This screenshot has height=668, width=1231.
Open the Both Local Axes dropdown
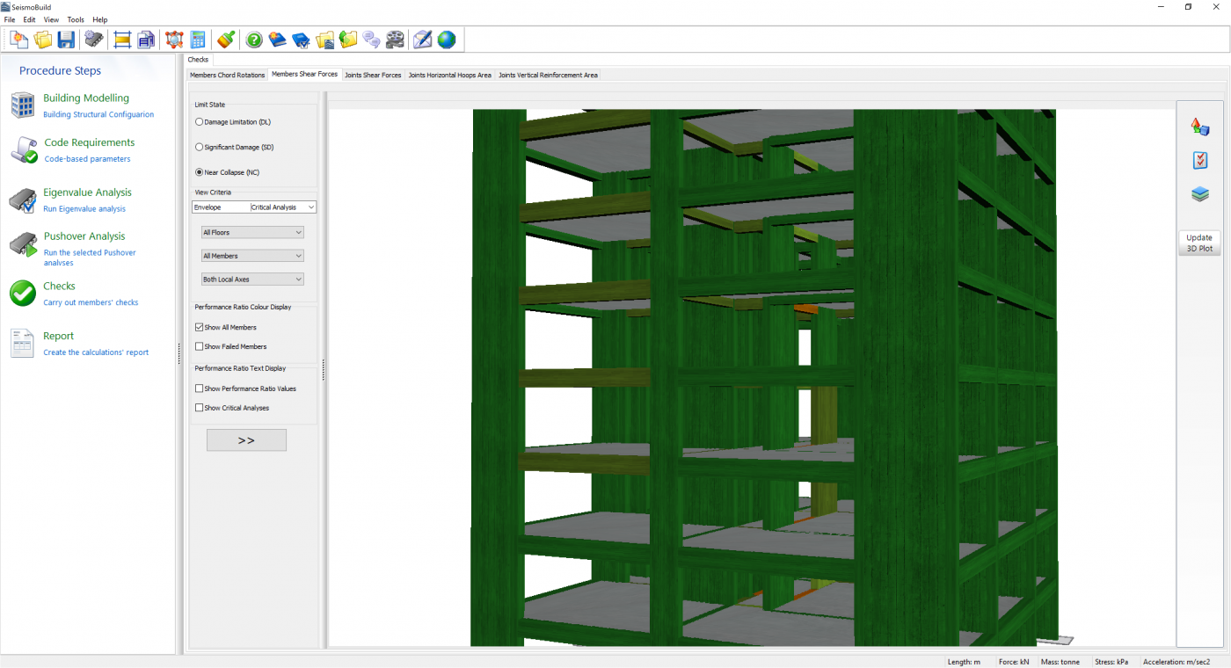252,280
